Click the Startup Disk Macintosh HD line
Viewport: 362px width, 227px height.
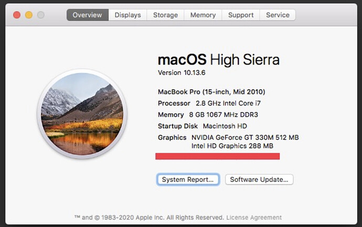(x=203, y=126)
